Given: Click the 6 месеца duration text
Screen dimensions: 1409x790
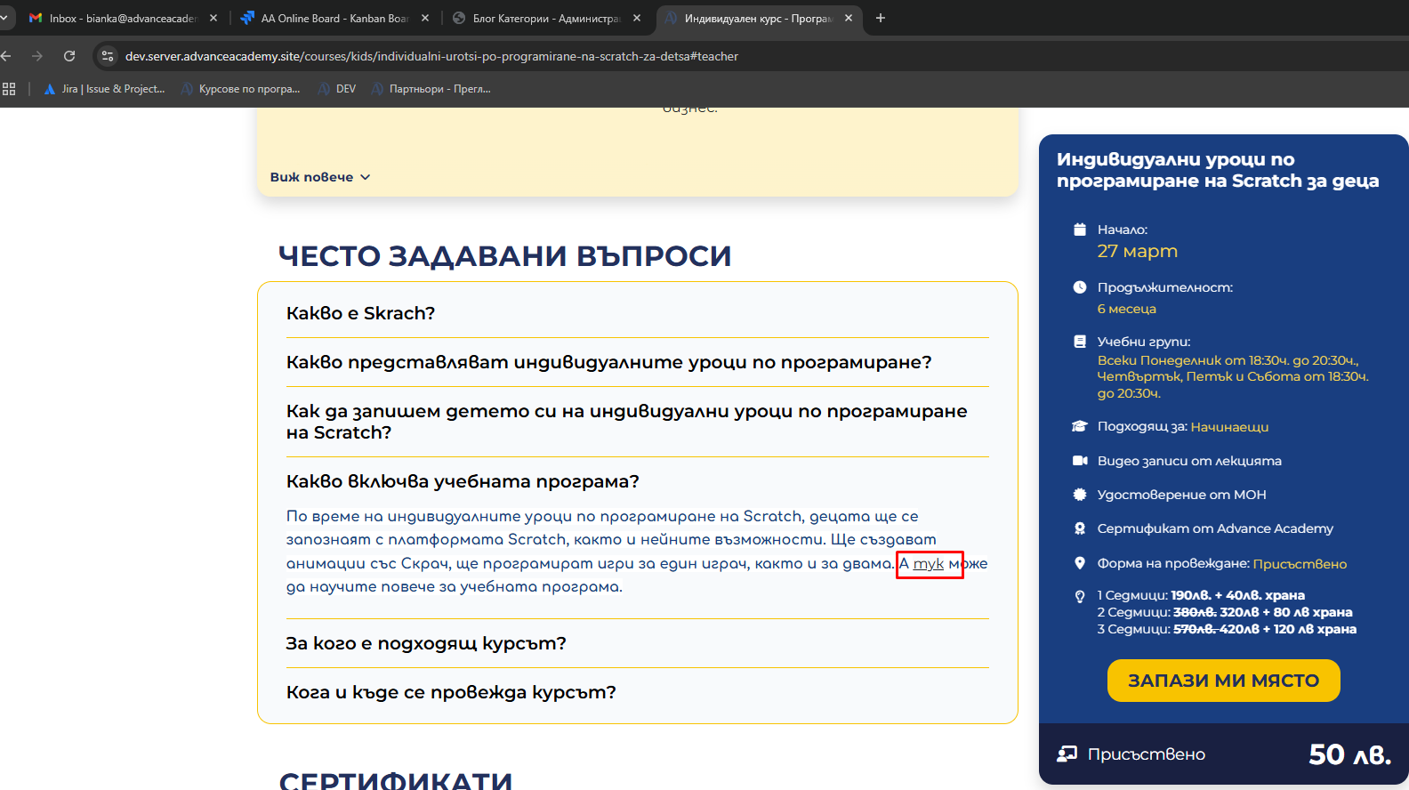Looking at the screenshot, I should point(1126,309).
